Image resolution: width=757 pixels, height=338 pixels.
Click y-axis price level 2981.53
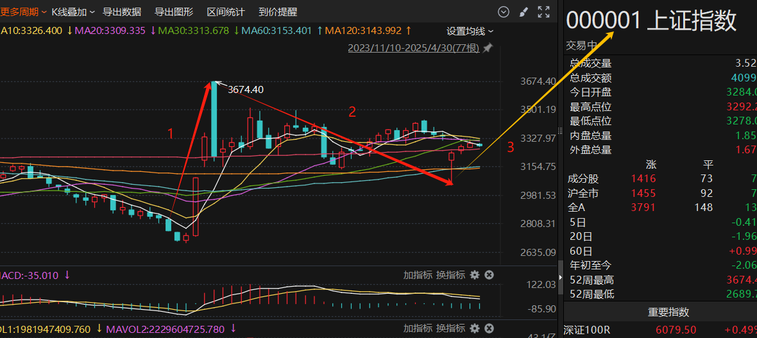(x=538, y=195)
